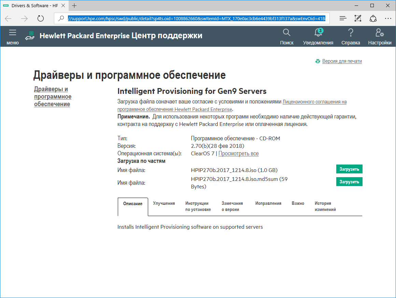Click the printer icon beside Версия для печати
This screenshot has height=298, width=396.
coord(318,61)
